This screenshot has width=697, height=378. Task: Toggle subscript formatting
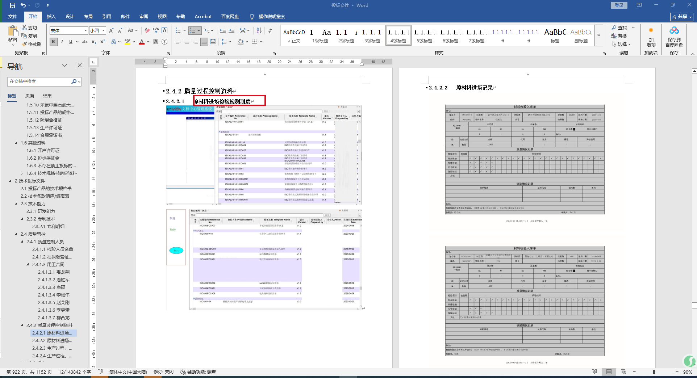94,42
